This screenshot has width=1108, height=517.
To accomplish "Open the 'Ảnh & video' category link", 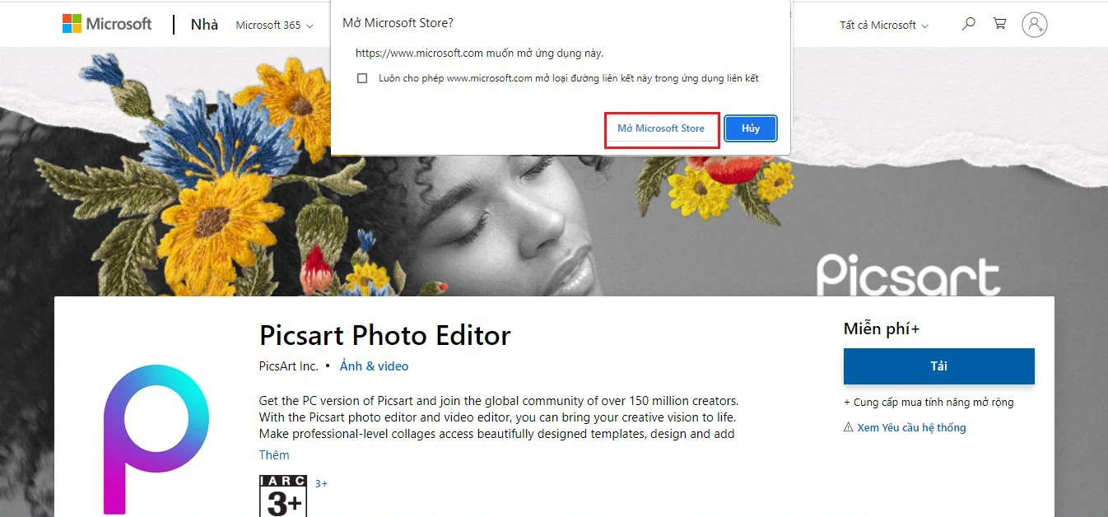I will 375,366.
